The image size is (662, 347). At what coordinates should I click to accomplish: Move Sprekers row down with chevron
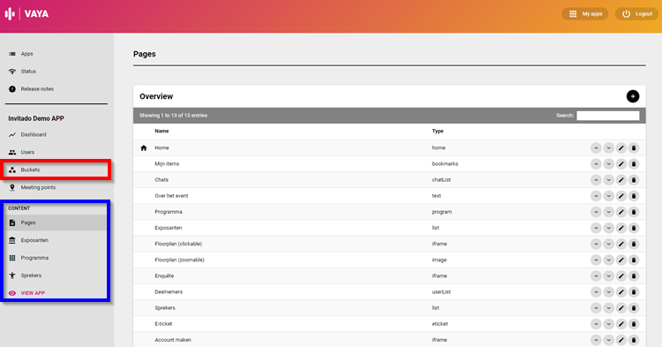pos(608,308)
